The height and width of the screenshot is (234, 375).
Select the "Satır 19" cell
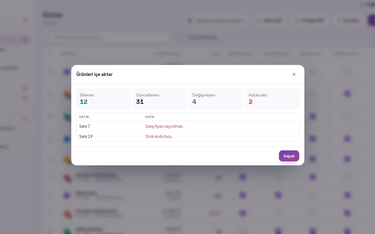tap(86, 136)
